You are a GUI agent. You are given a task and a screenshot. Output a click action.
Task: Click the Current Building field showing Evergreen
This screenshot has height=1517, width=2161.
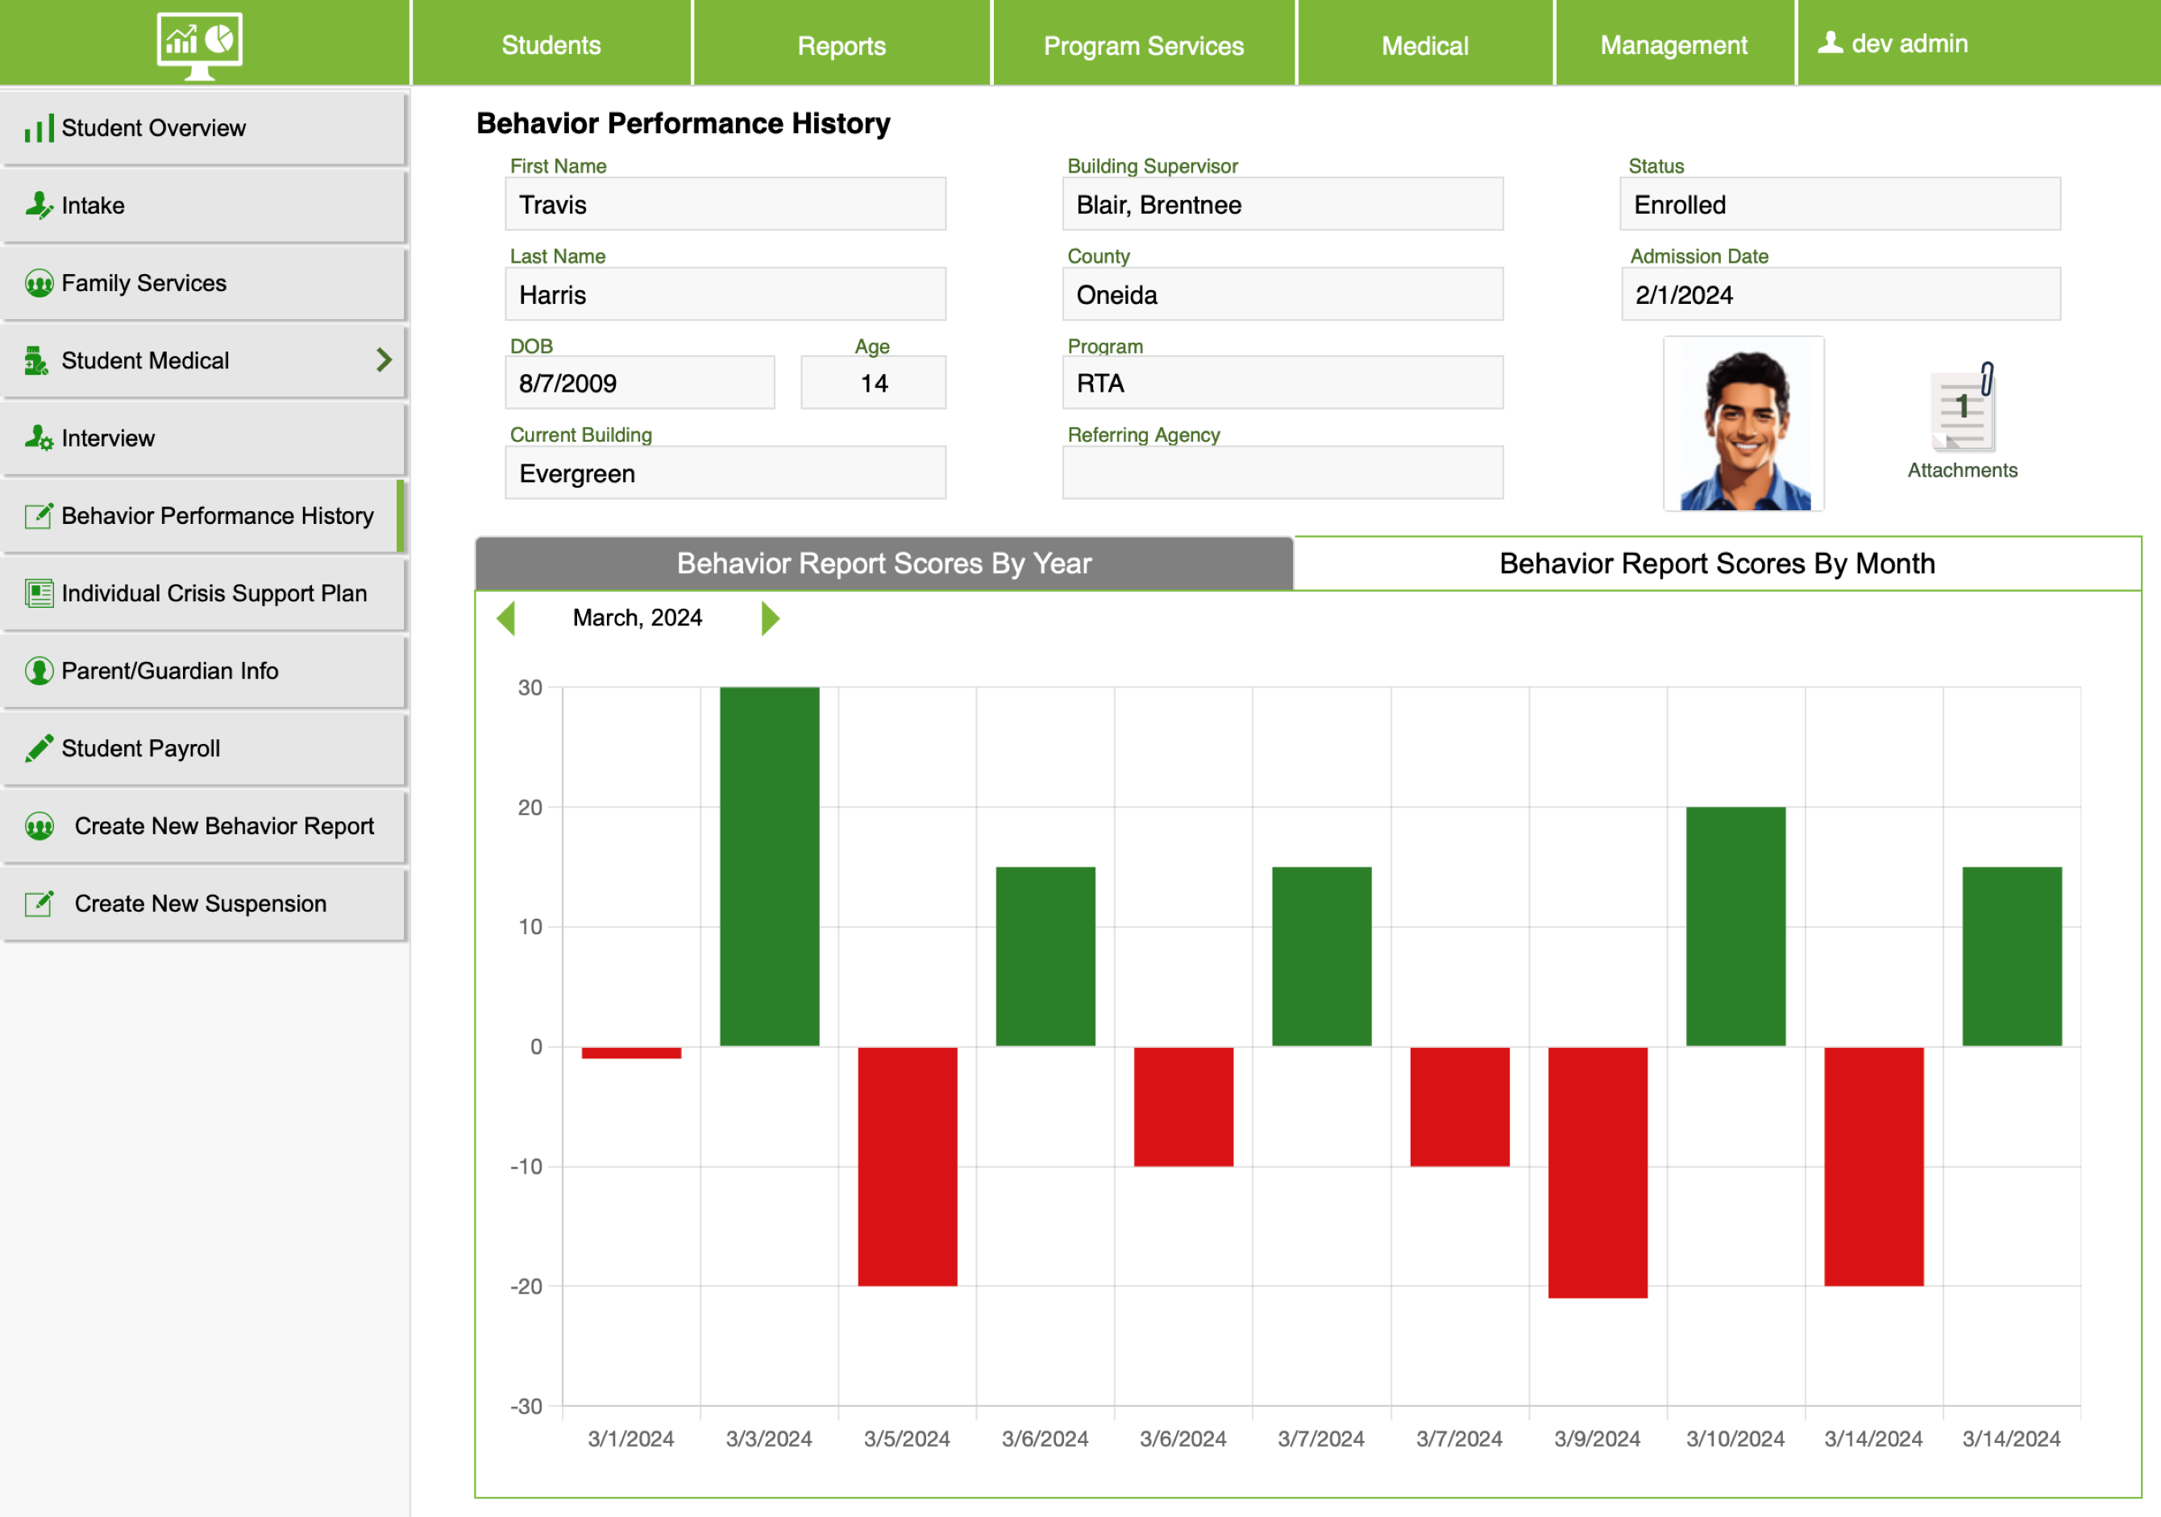click(x=725, y=473)
